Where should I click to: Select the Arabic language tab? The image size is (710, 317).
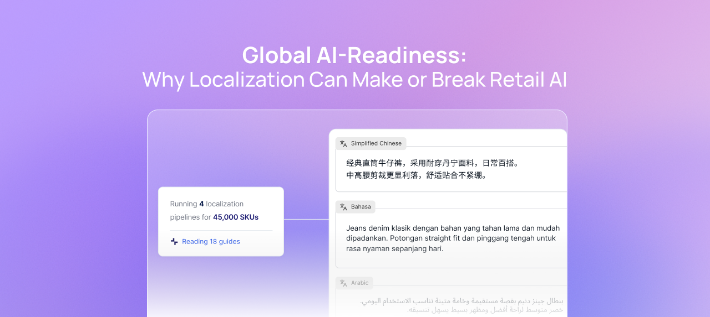click(354, 283)
